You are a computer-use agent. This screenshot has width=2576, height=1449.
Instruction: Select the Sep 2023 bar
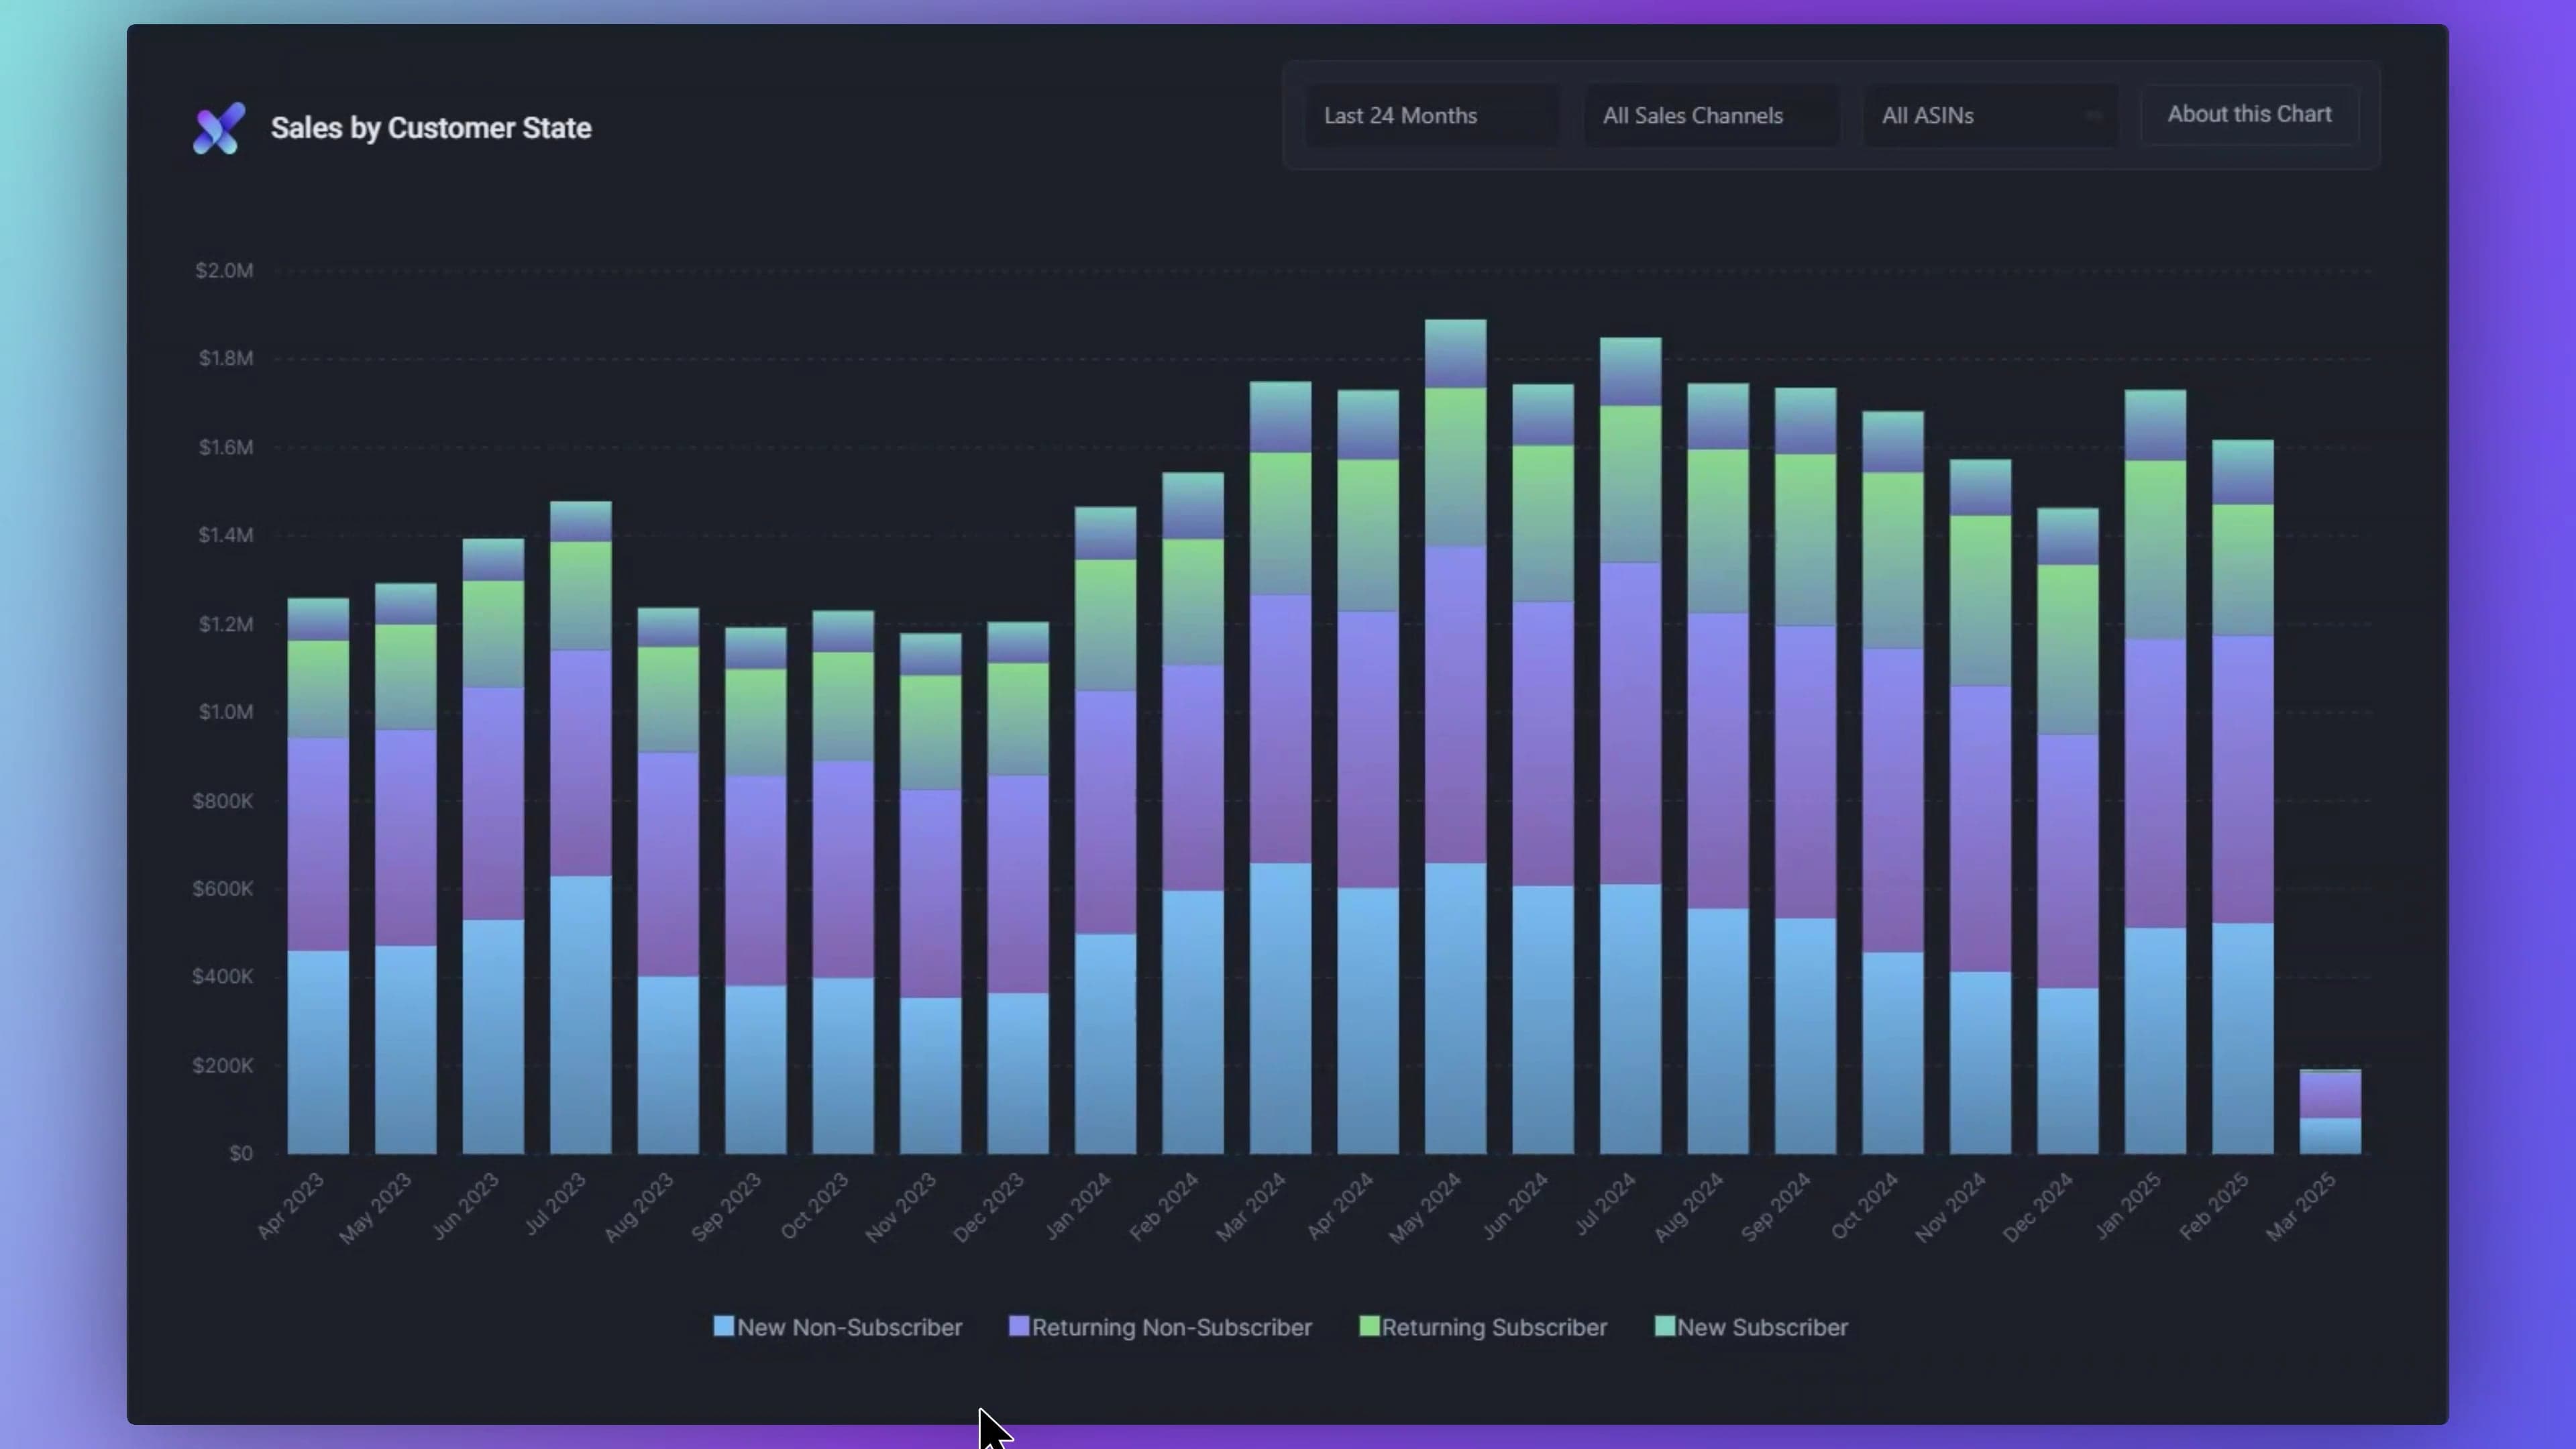(x=755, y=890)
